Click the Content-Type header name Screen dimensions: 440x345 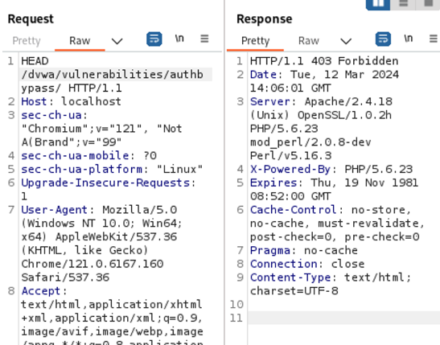pos(290,277)
